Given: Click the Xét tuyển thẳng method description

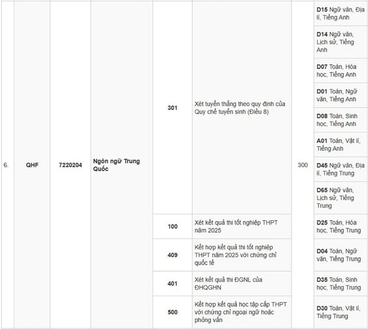Looking at the screenshot, I should click(240, 108).
